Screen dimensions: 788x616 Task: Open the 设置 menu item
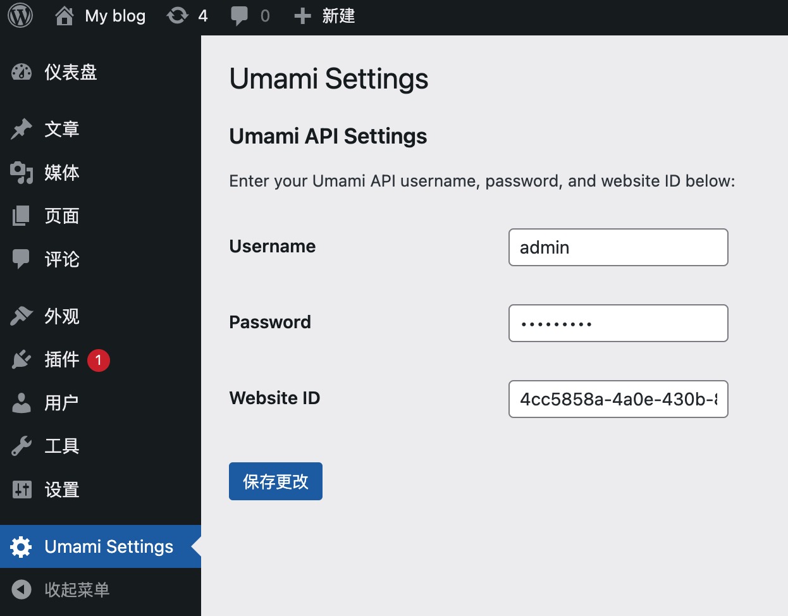(101, 490)
